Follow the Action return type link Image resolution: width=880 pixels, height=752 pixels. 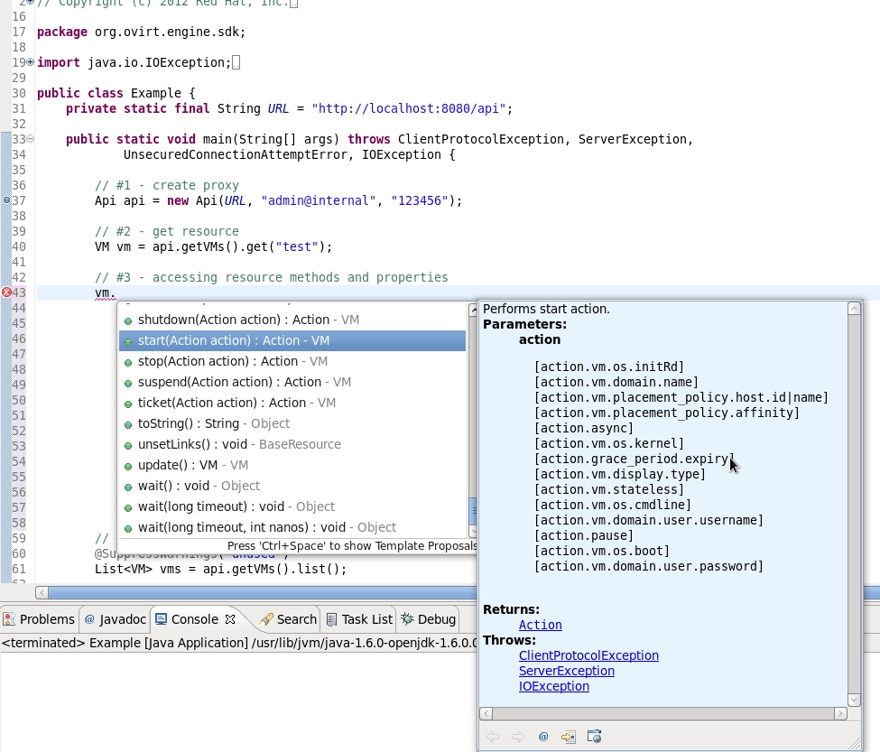click(x=540, y=625)
